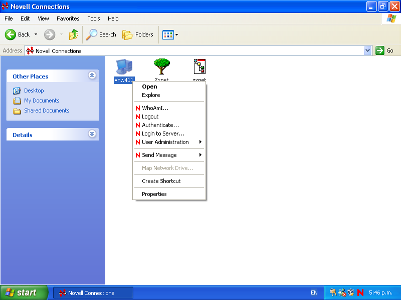Click the Windows start button
Image resolution: width=401 pixels, height=300 pixels.
(x=24, y=292)
